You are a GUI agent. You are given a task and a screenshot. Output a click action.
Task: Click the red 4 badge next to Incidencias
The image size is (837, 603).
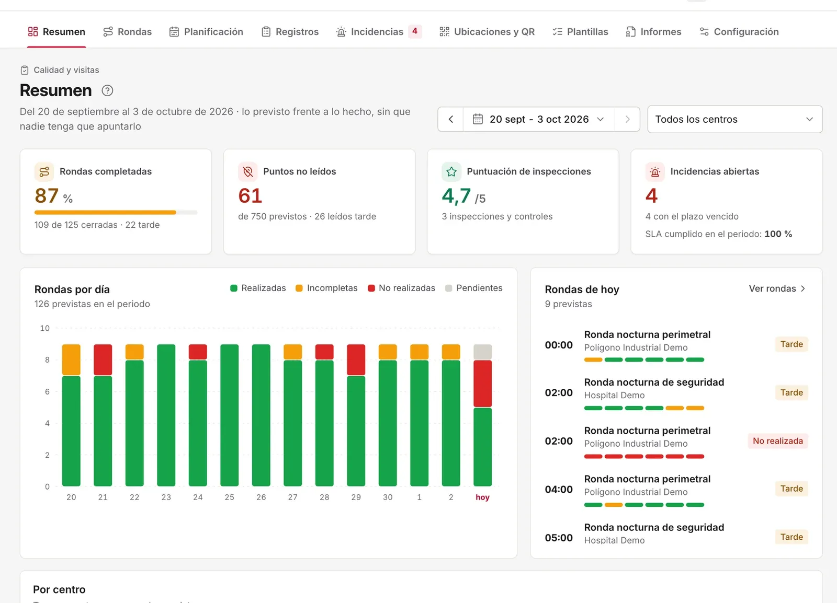[415, 31]
